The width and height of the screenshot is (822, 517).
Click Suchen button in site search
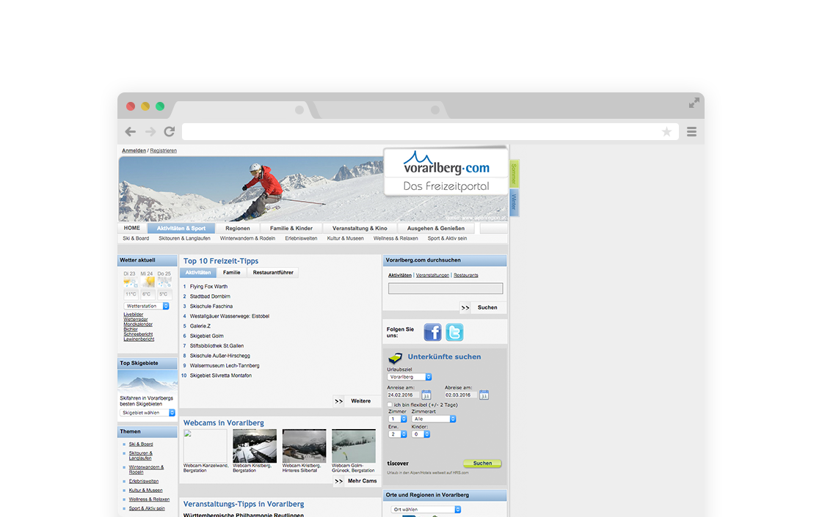coord(487,308)
